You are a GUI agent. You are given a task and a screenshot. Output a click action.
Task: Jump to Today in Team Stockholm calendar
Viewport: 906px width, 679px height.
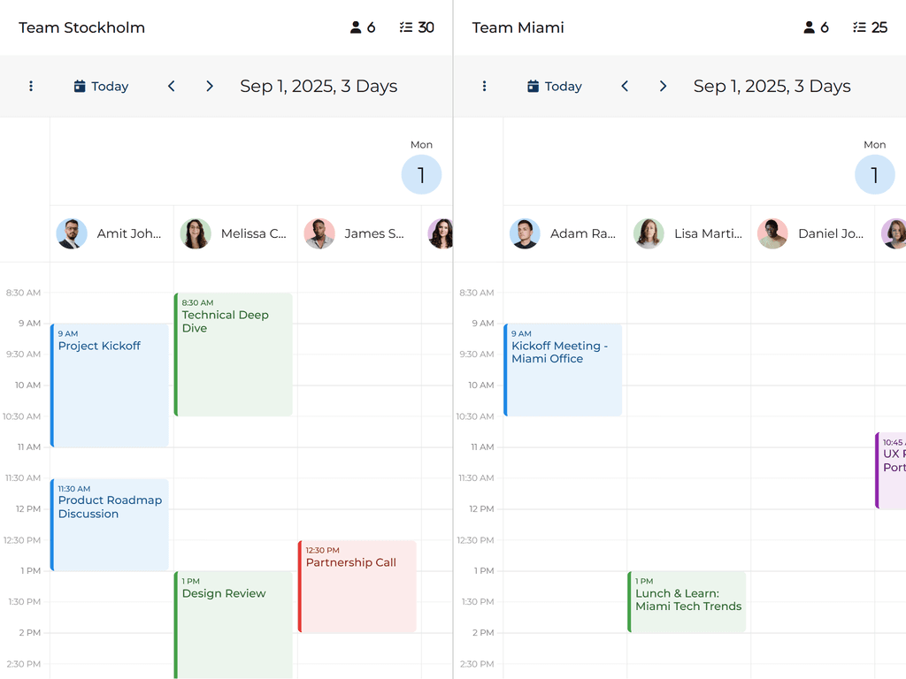pos(102,87)
